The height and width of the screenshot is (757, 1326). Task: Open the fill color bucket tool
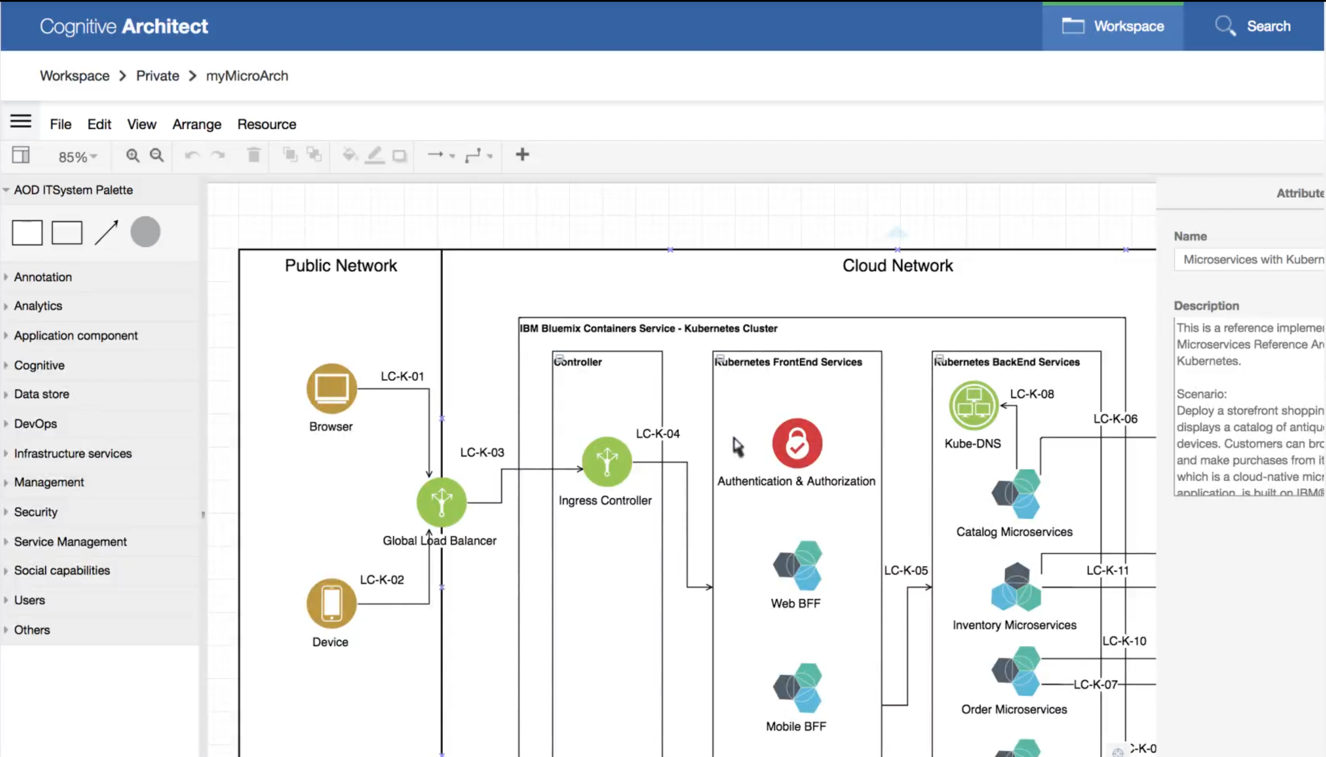point(350,154)
